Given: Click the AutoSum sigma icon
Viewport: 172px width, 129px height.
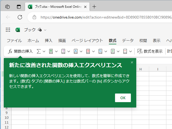Looking at the screenshot, I should [x=39, y=51].
